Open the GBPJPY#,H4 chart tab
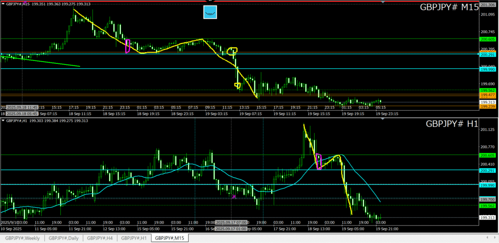Image resolution: width=499 pixels, height=243 pixels. (100, 238)
